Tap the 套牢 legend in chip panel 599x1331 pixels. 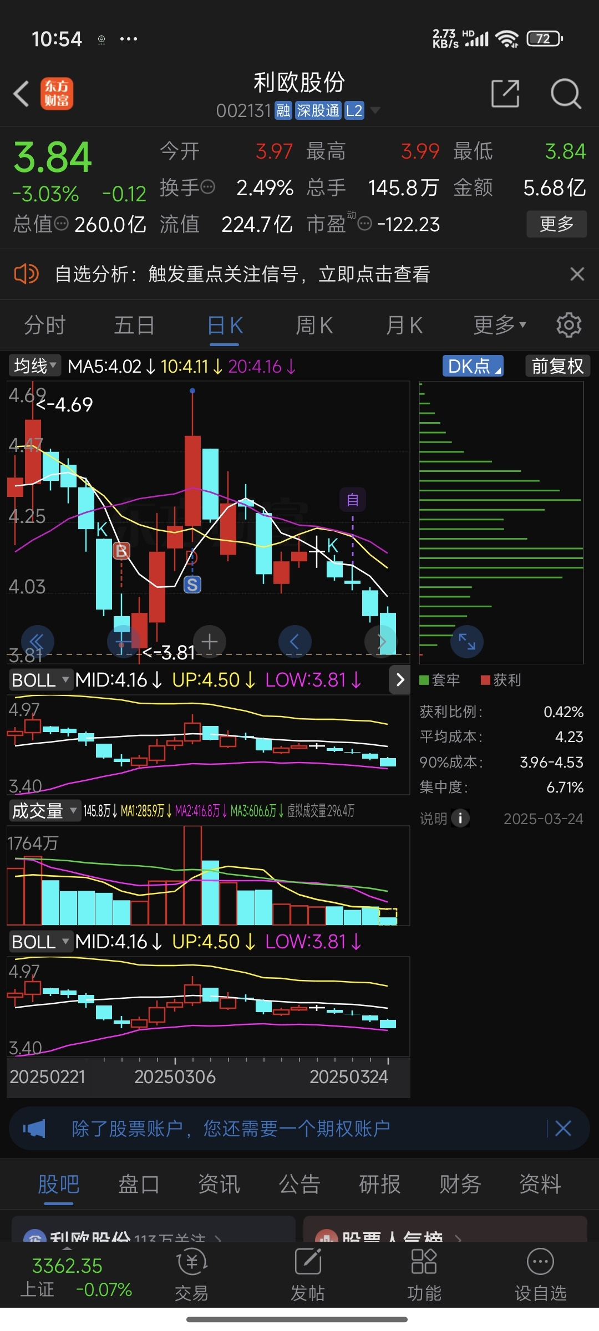(440, 680)
